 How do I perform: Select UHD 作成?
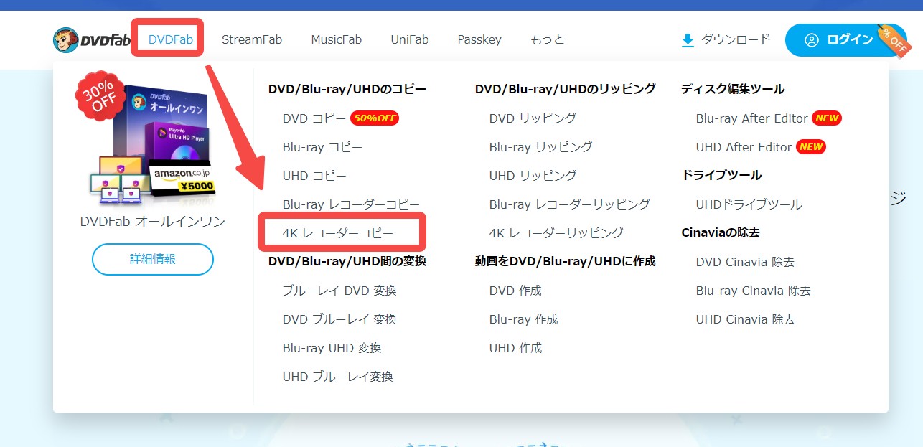(x=515, y=348)
